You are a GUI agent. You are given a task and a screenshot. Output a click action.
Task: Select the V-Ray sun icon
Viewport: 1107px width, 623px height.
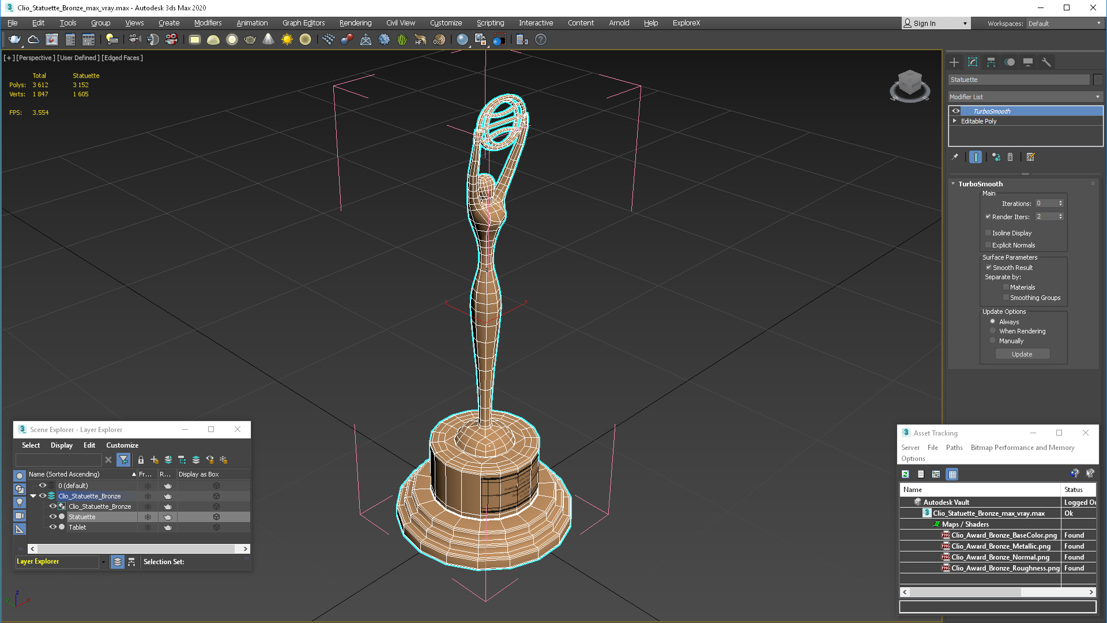pyautogui.click(x=287, y=40)
